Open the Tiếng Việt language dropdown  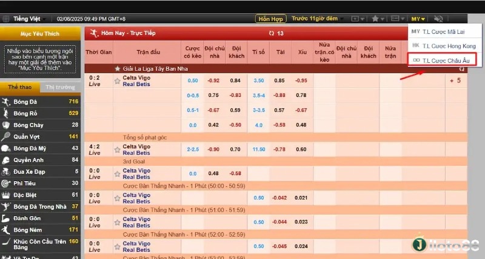29,19
